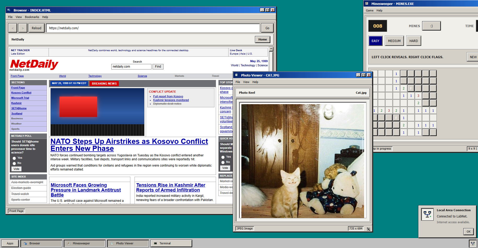478x248 pixels.
Task: Switch to Photo Viewer from the taskbar
Action: (128, 243)
